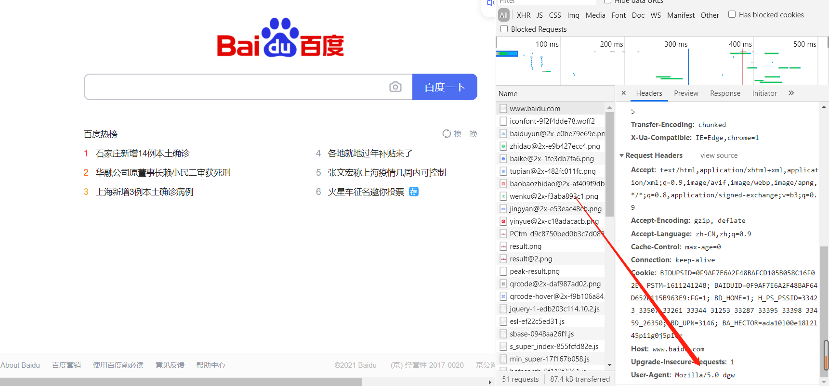Click icon of jingyan@2x png request
Image resolution: width=829 pixels, height=386 pixels.
(503, 209)
